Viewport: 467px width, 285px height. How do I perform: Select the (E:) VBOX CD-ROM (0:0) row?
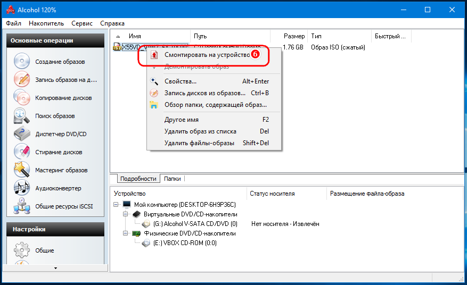pyautogui.click(x=185, y=243)
